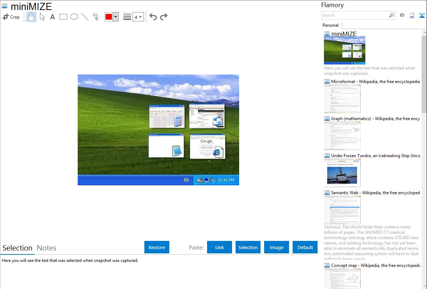Pick the rectangle shape tool
This screenshot has height=289, width=427.
63,17
